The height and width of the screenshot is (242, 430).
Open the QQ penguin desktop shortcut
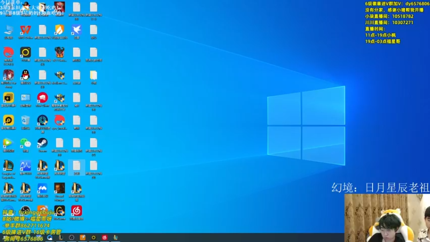pyautogui.click(x=25, y=75)
